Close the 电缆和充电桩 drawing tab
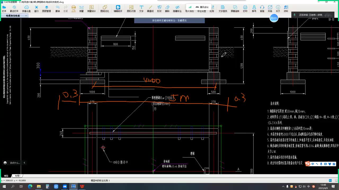Image resolution: width=339 pixels, height=190 pixels. 26,16
